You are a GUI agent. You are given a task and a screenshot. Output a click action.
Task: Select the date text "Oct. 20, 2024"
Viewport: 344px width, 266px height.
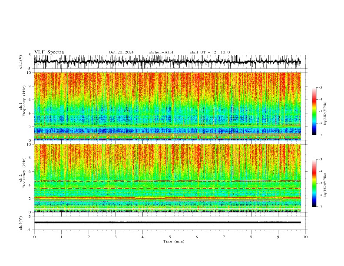(x=121, y=52)
